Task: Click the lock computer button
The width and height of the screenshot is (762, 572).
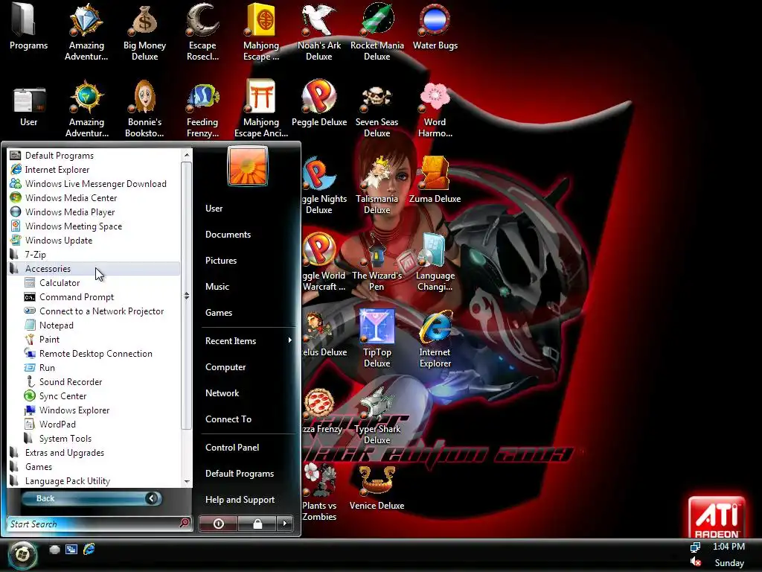Action: click(x=257, y=524)
